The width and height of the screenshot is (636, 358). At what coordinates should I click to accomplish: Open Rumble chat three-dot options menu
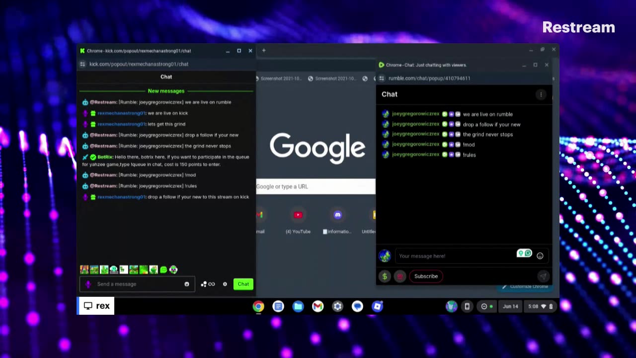pos(541,94)
